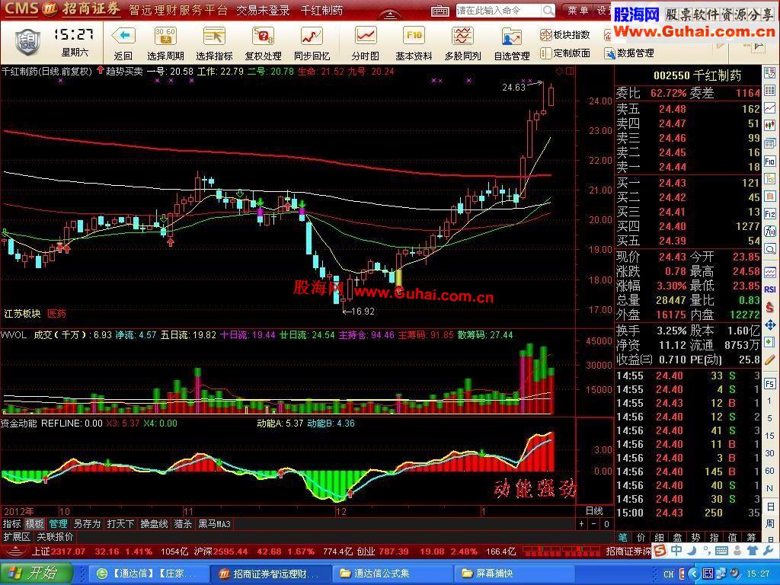
Task: Click the command search magnifier icon
Action: [548, 11]
